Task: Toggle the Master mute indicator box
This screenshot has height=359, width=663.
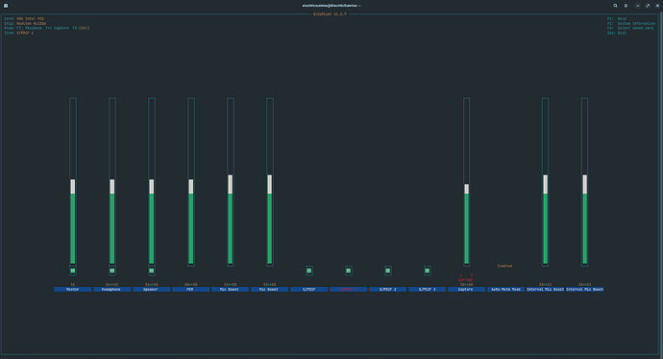Action: (73, 271)
